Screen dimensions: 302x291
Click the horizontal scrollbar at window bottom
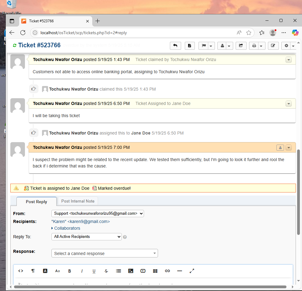tap(150, 287)
